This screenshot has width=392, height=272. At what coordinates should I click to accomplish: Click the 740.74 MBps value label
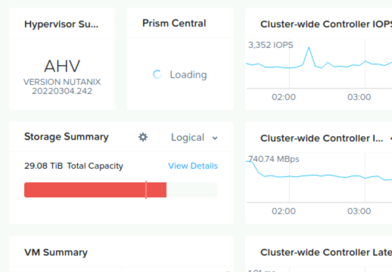pyautogui.click(x=274, y=159)
